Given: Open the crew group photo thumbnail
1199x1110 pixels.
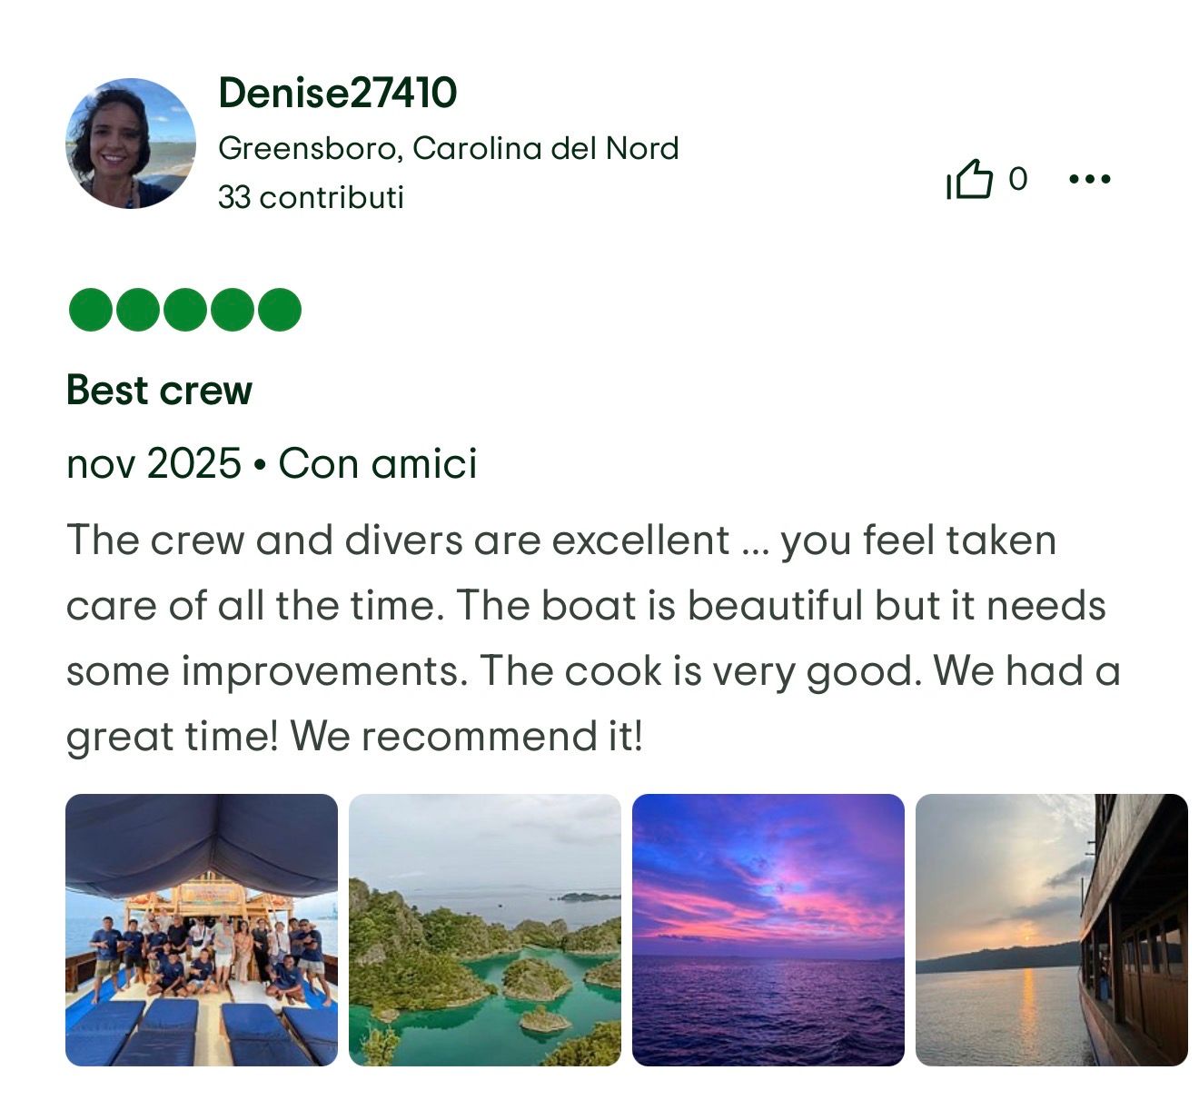Looking at the screenshot, I should [x=202, y=930].
